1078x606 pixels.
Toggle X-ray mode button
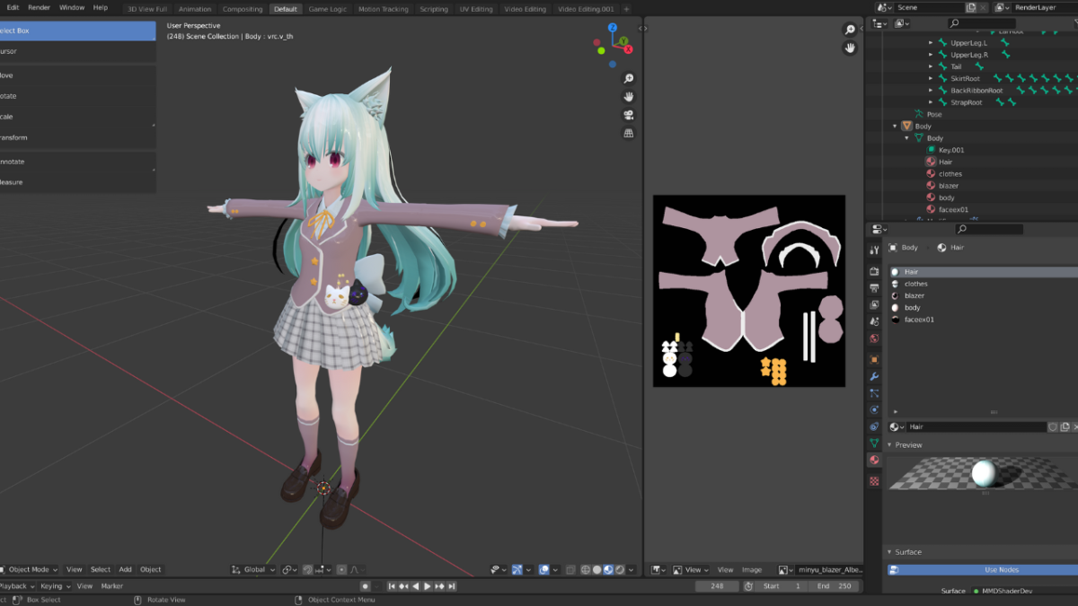point(570,570)
